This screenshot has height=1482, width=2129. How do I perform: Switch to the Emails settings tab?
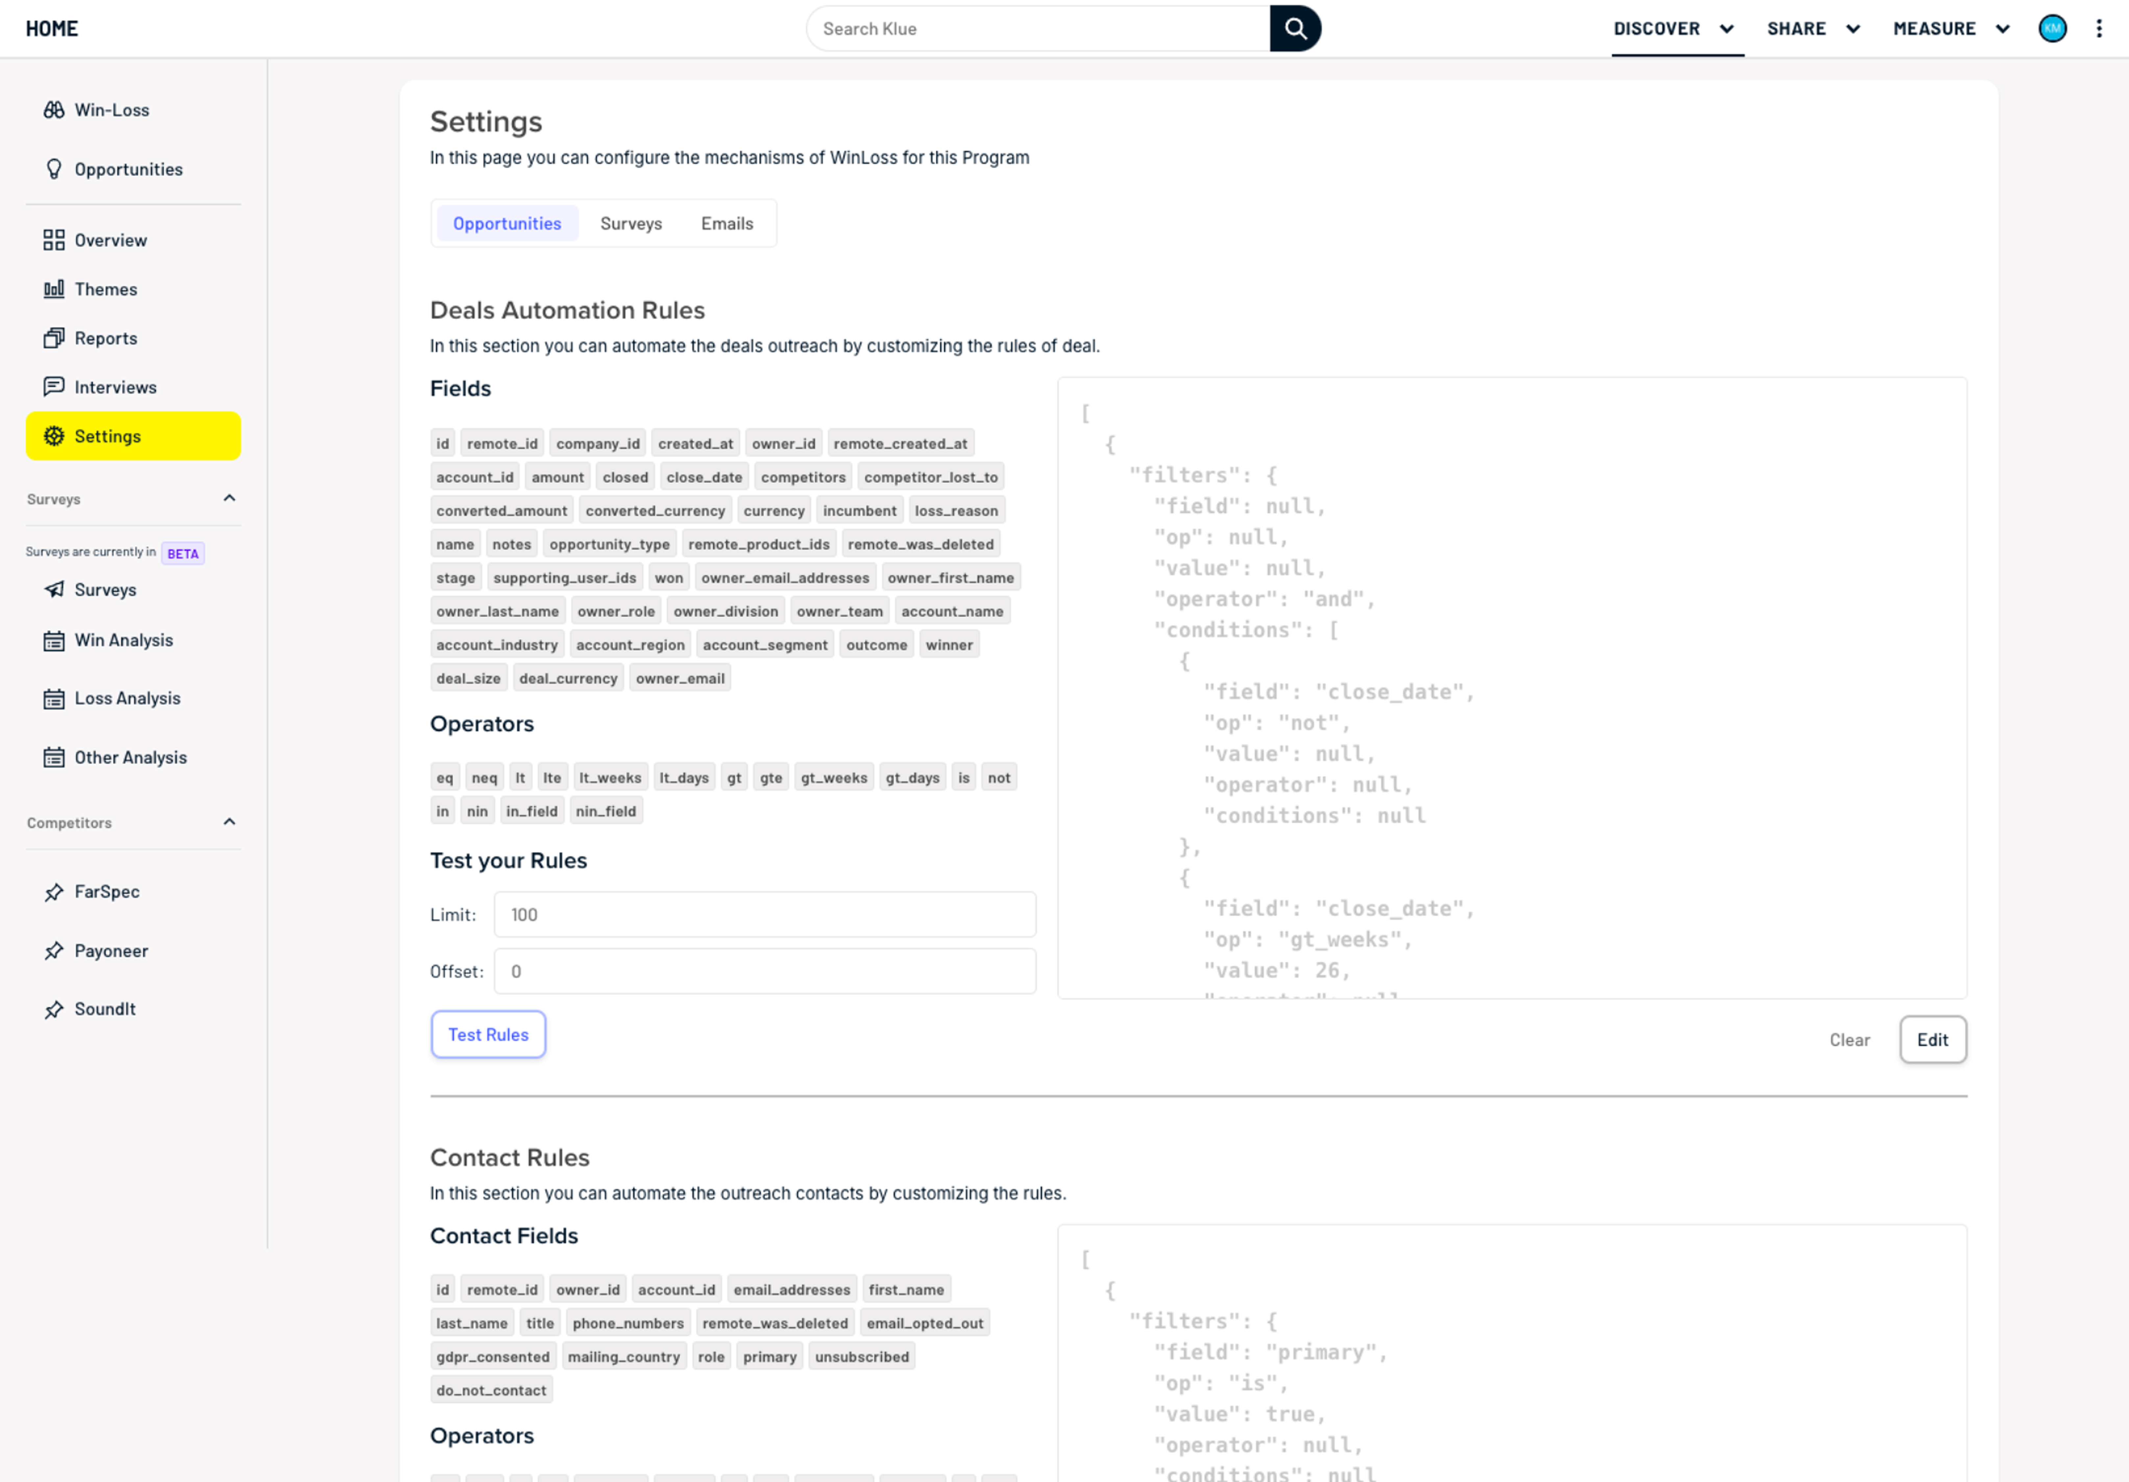tap(727, 224)
